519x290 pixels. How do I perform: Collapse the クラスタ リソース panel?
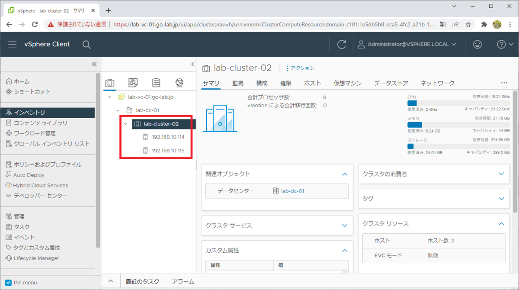(501, 224)
